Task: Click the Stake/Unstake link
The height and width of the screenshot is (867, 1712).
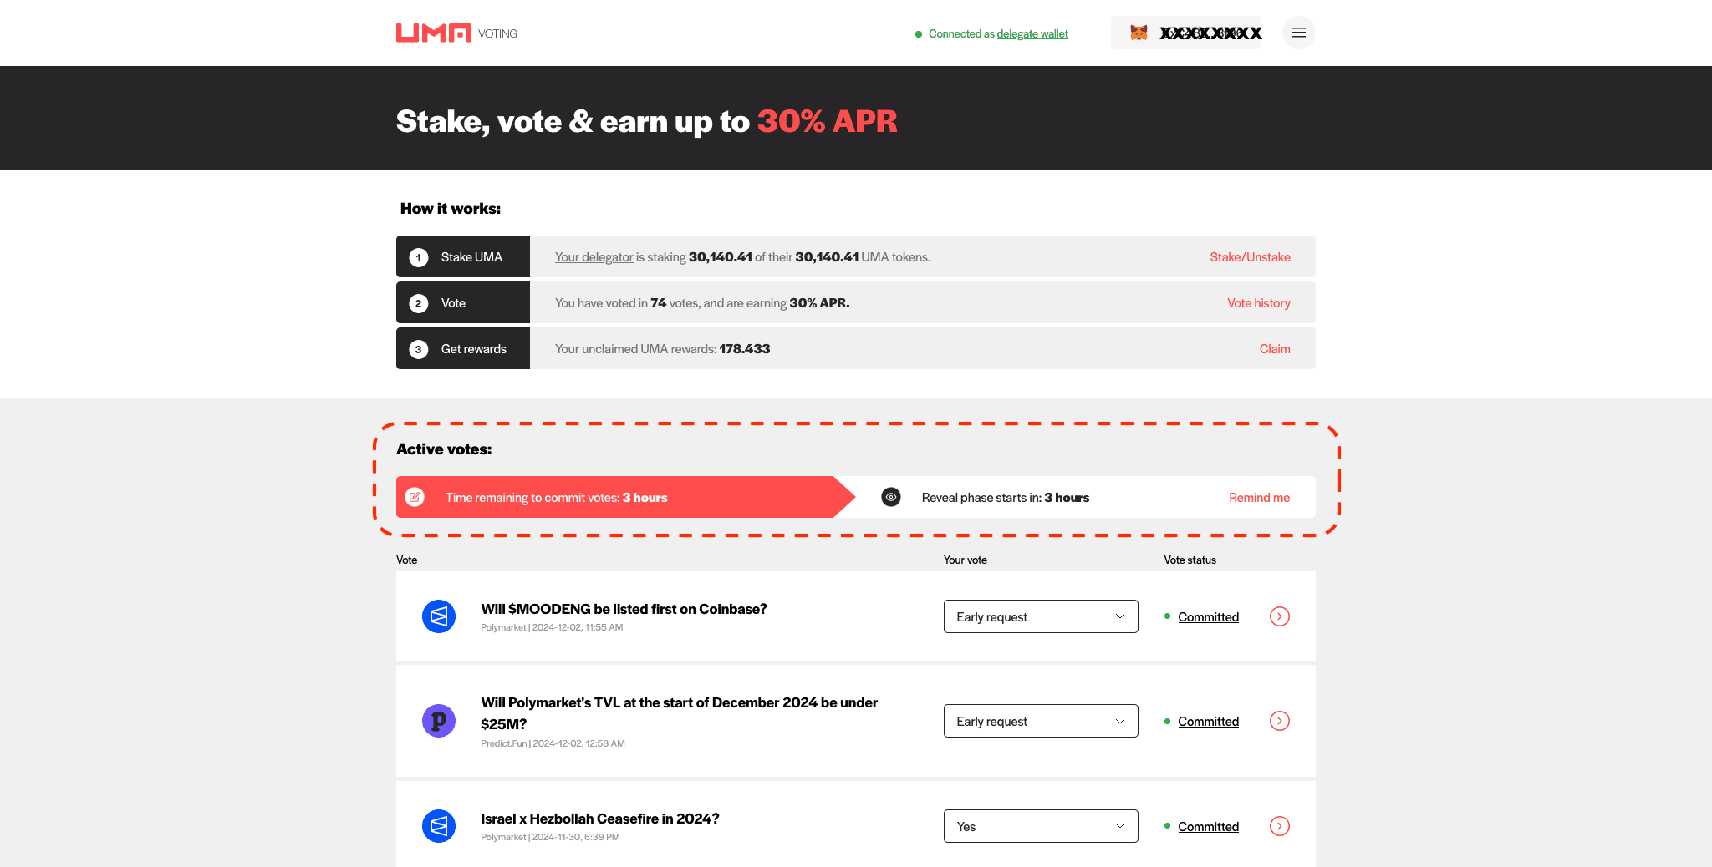Action: (1249, 257)
